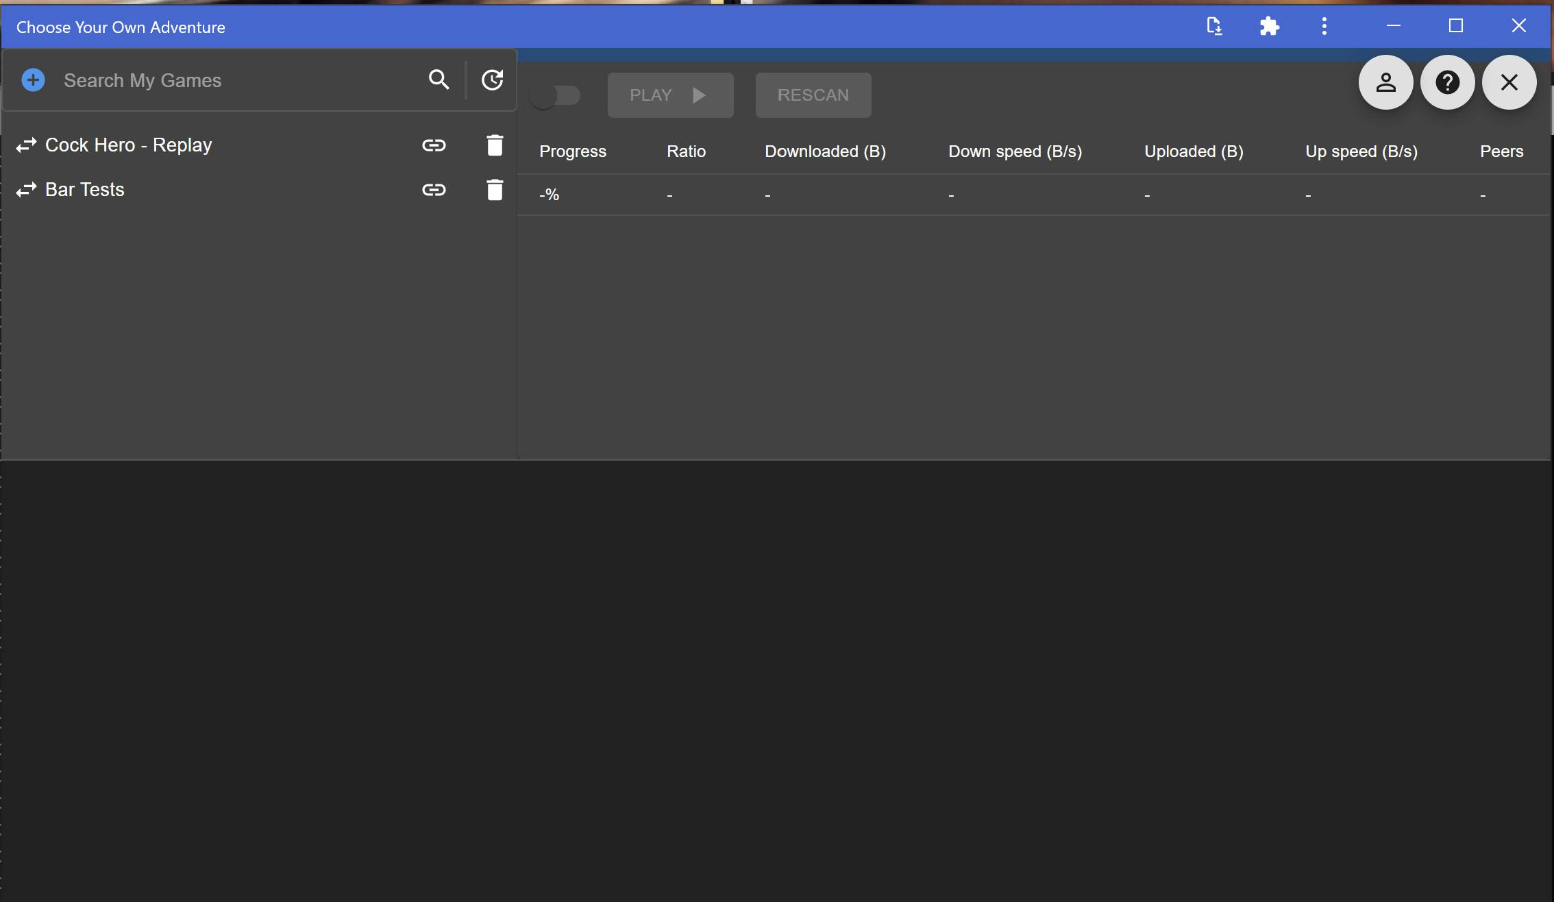
Task: Click the extensions puzzle piece icon
Action: click(1269, 27)
